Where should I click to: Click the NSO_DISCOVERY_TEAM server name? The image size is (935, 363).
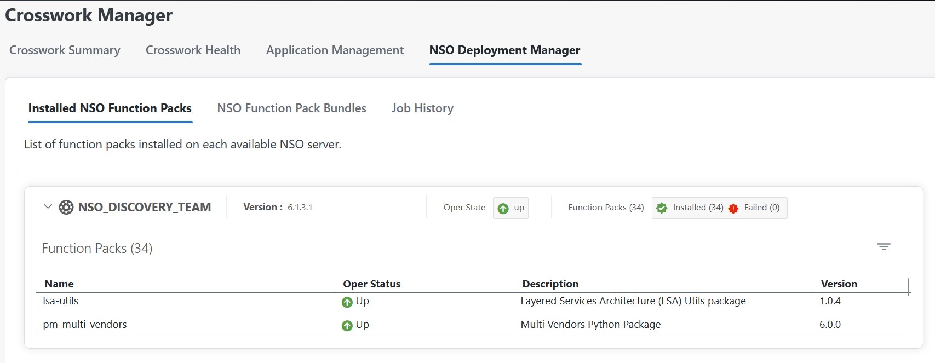pyautogui.click(x=144, y=207)
